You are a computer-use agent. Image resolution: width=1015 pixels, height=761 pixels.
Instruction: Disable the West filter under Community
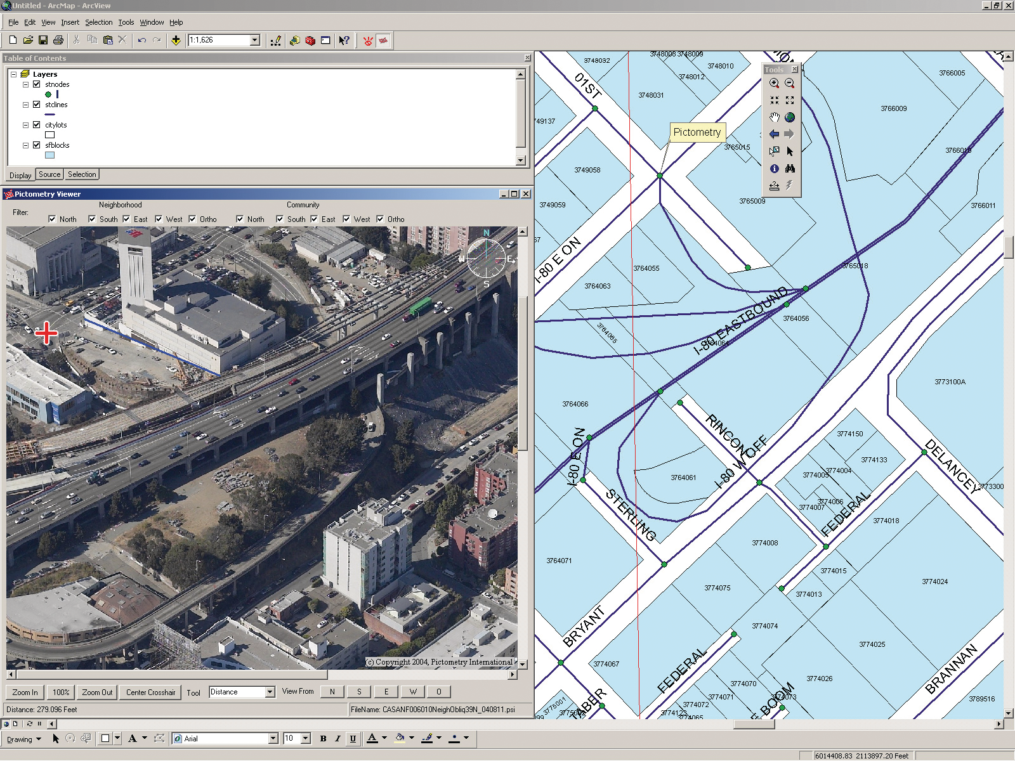pyautogui.click(x=346, y=219)
